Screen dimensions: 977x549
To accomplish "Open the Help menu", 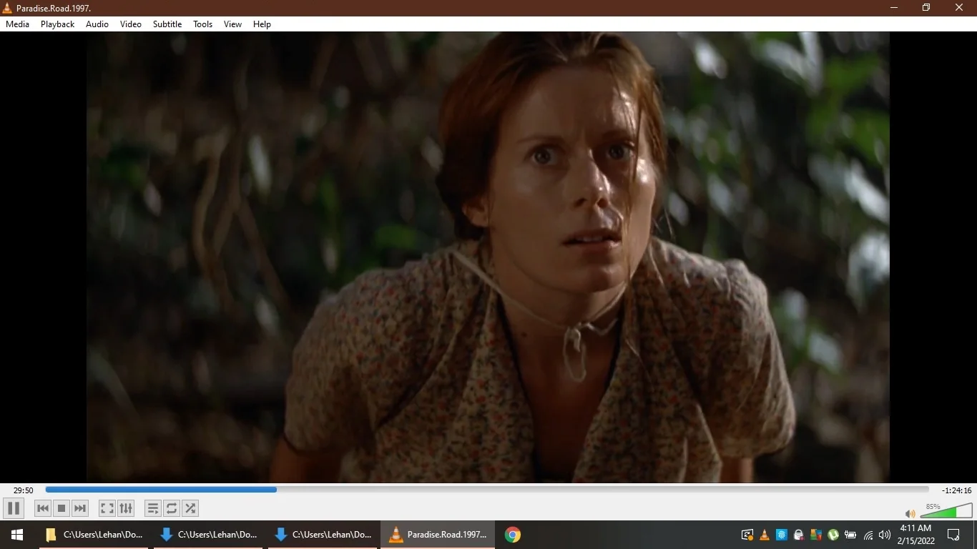I will pyautogui.click(x=262, y=24).
